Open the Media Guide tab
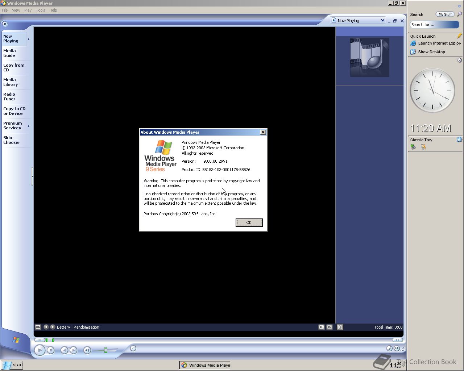Screen dimensions: 464x371 click(16, 53)
